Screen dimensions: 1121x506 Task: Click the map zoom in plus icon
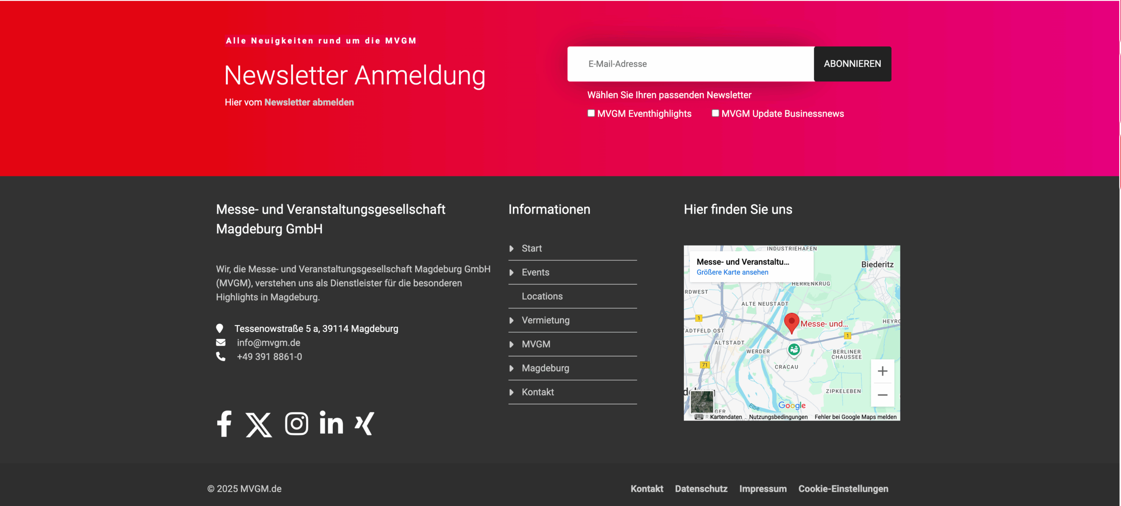click(882, 371)
